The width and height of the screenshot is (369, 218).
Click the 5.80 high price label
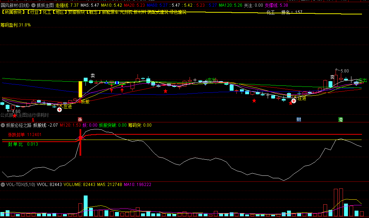pyautogui.click(x=344, y=71)
